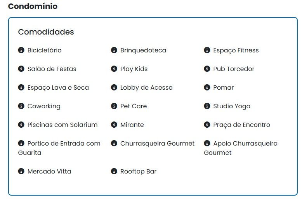Open the info icon for Mirante
Viewport: 302px width, 203px height.
(x=114, y=125)
